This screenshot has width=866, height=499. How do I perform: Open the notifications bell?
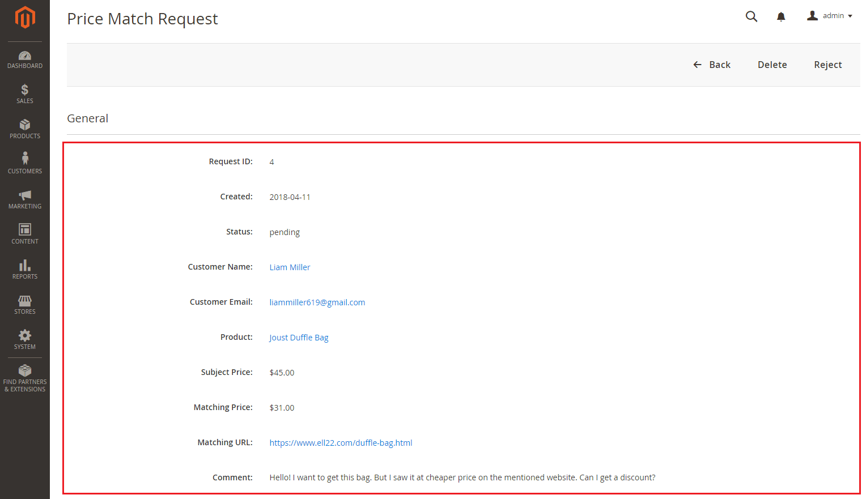[781, 16]
